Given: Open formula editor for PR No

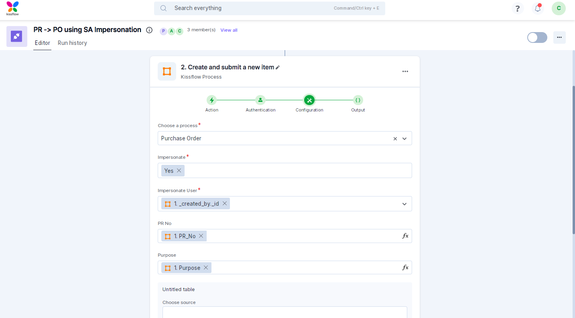Looking at the screenshot, I should (405, 236).
